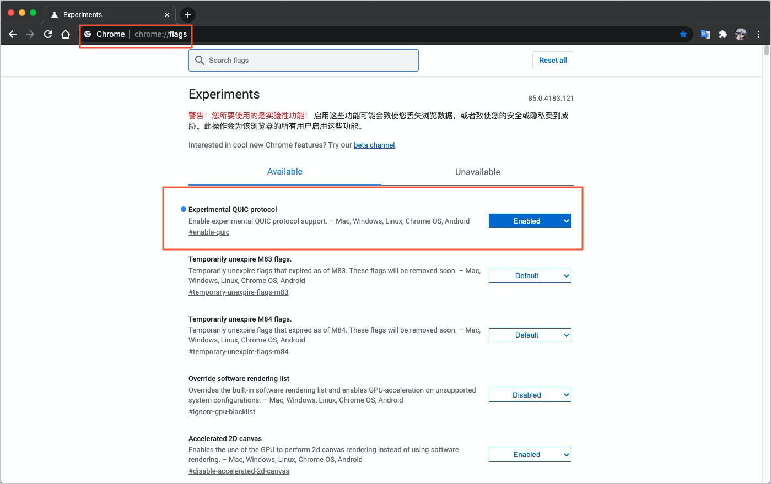Click the version number 85.0.4183.121

point(551,99)
